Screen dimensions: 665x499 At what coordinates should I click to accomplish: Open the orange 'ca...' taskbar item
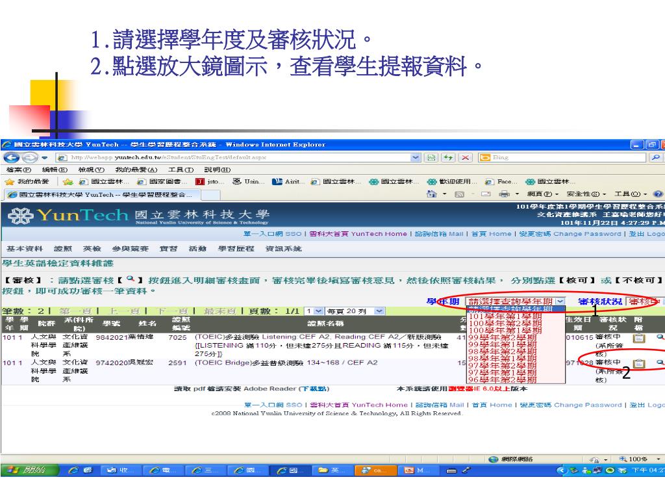point(377,470)
